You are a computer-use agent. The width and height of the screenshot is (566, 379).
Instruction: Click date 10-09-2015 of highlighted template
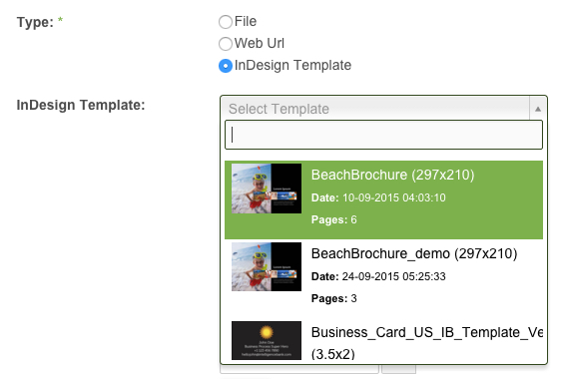click(x=378, y=197)
